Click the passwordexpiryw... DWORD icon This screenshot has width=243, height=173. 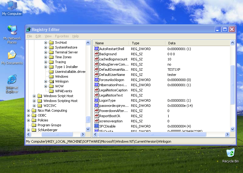[96, 106]
